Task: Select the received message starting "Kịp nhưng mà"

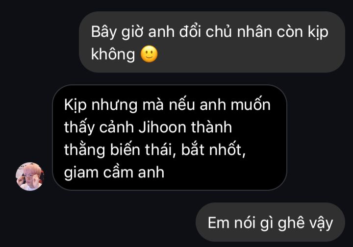Action: click(x=170, y=138)
